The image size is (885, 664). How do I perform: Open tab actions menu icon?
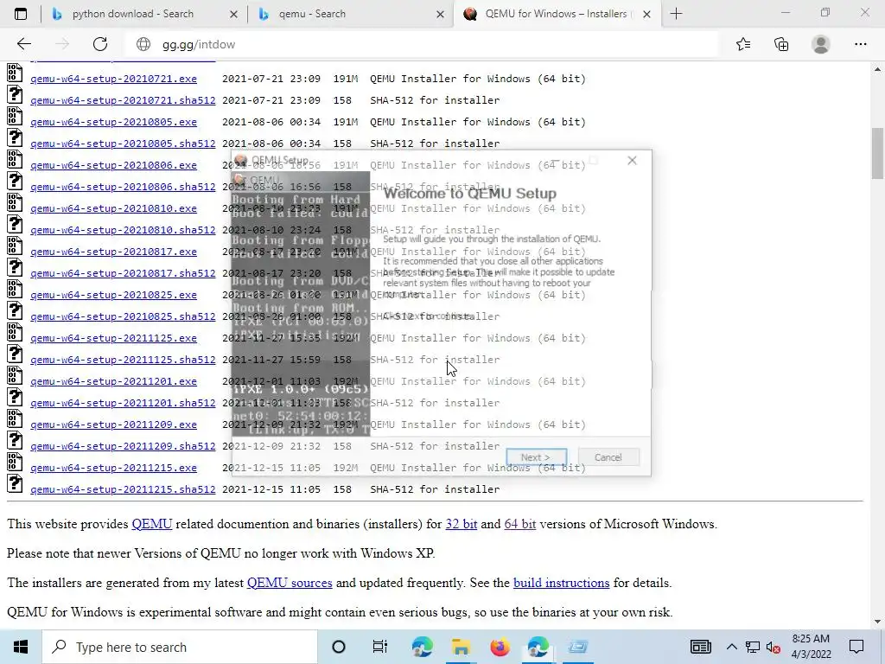[21, 14]
